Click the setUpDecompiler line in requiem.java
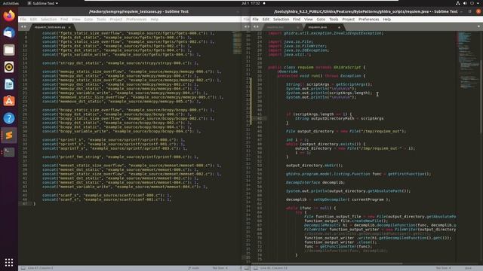This screenshot has height=271, width=483. tap(338, 199)
